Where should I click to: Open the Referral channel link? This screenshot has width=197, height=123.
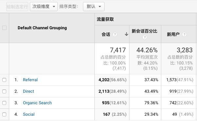30,80
